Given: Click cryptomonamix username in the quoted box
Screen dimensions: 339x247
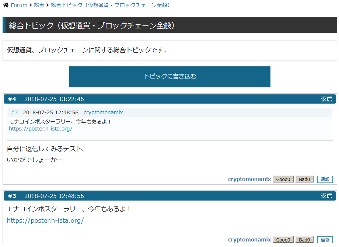Looking at the screenshot, I should click(103, 112).
